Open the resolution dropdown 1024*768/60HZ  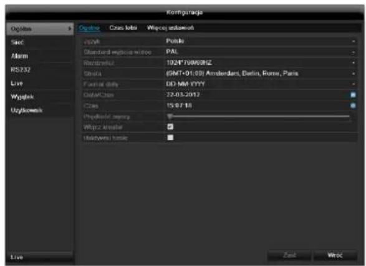[261, 62]
